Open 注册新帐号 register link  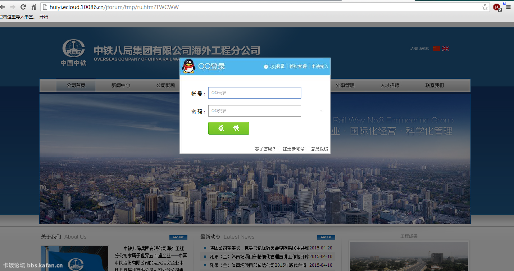[x=294, y=149]
